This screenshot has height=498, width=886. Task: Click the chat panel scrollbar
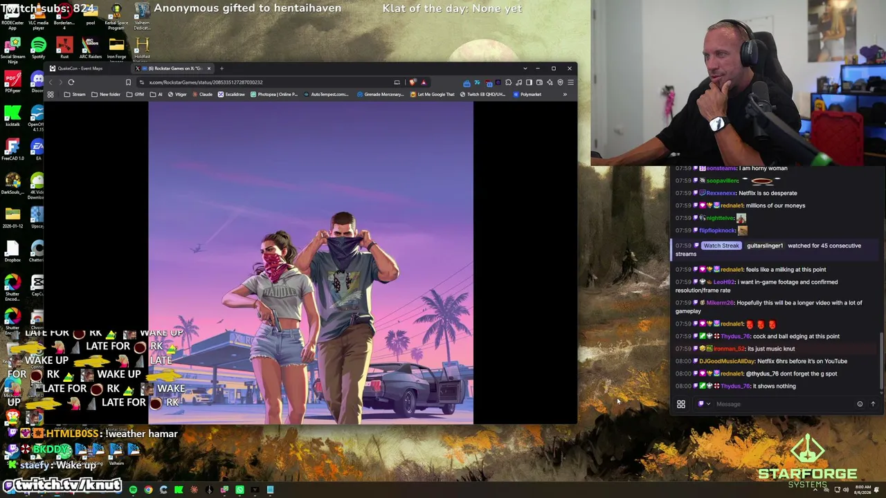[x=881, y=362]
